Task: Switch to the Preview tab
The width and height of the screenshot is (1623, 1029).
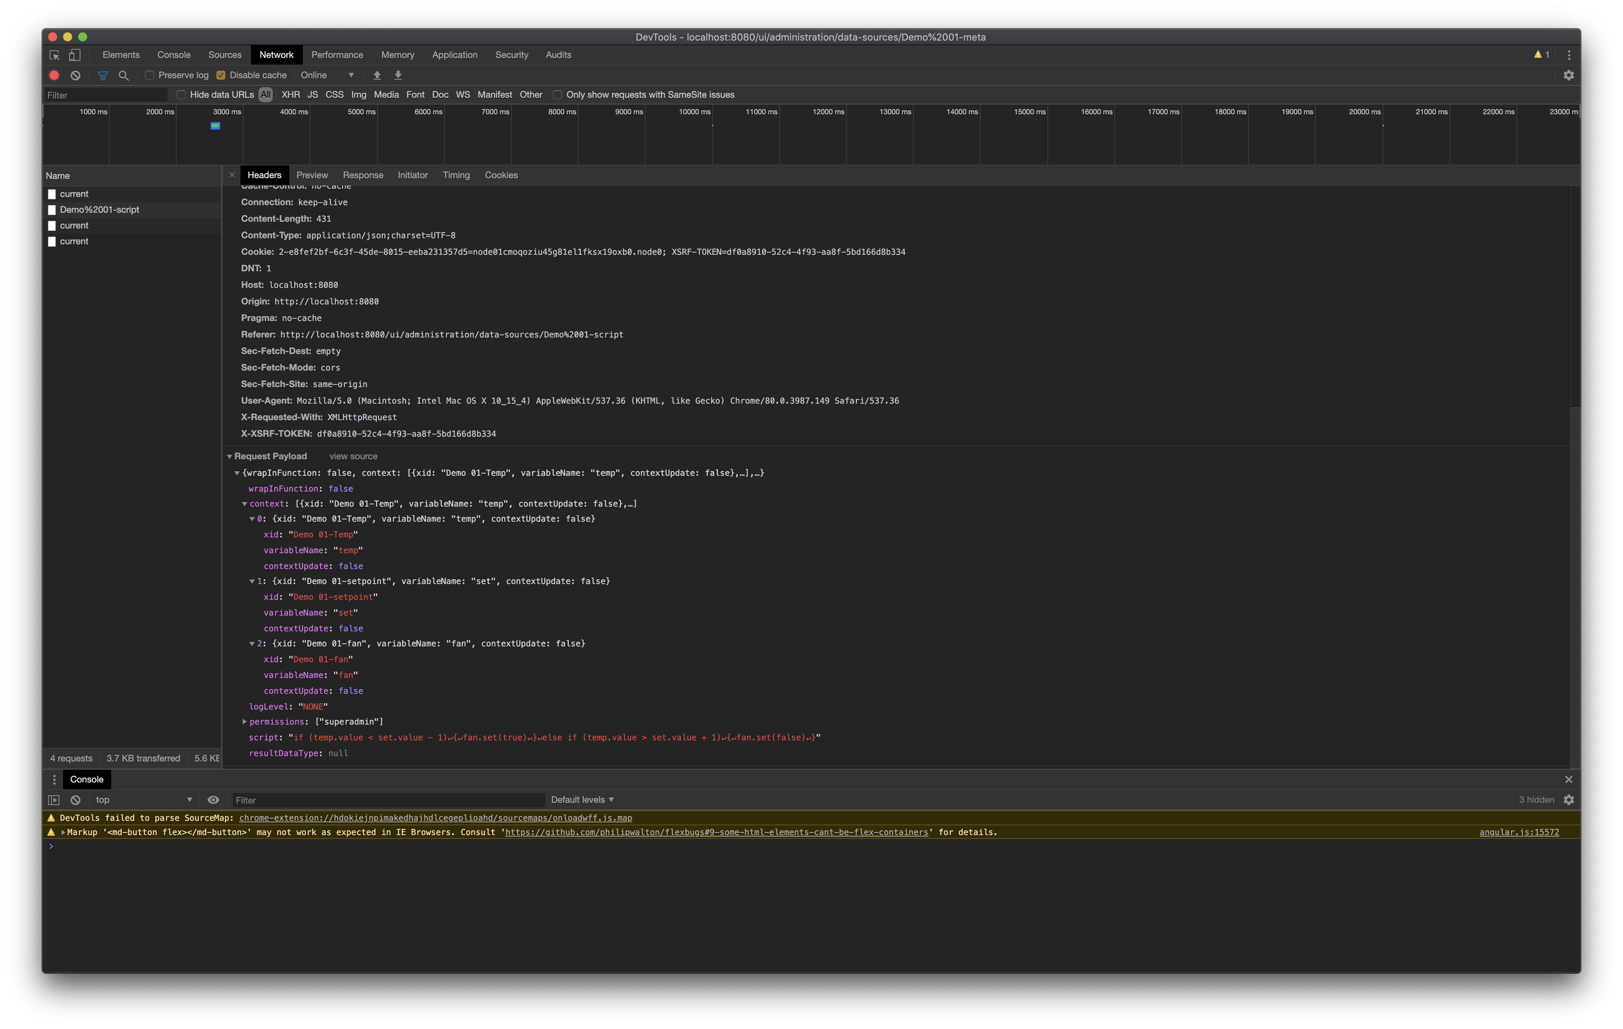Action: coord(312,175)
